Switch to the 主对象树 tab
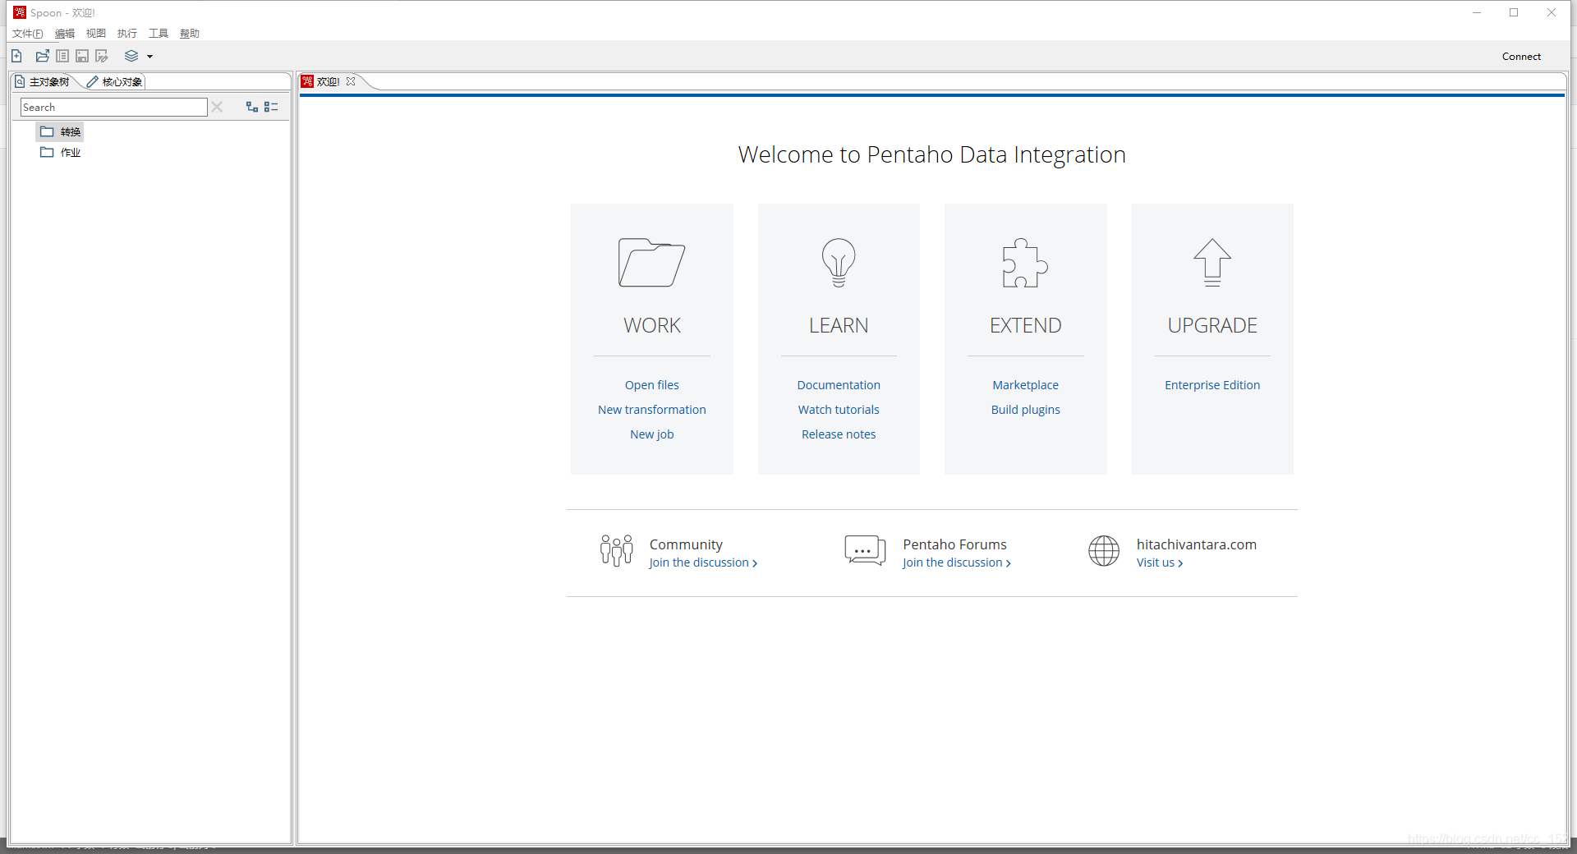Image resolution: width=1577 pixels, height=854 pixels. [x=43, y=81]
